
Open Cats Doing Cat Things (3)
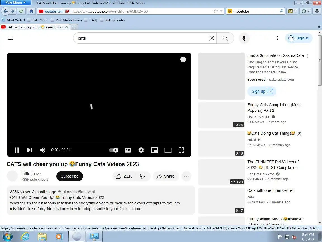tap(274, 133)
